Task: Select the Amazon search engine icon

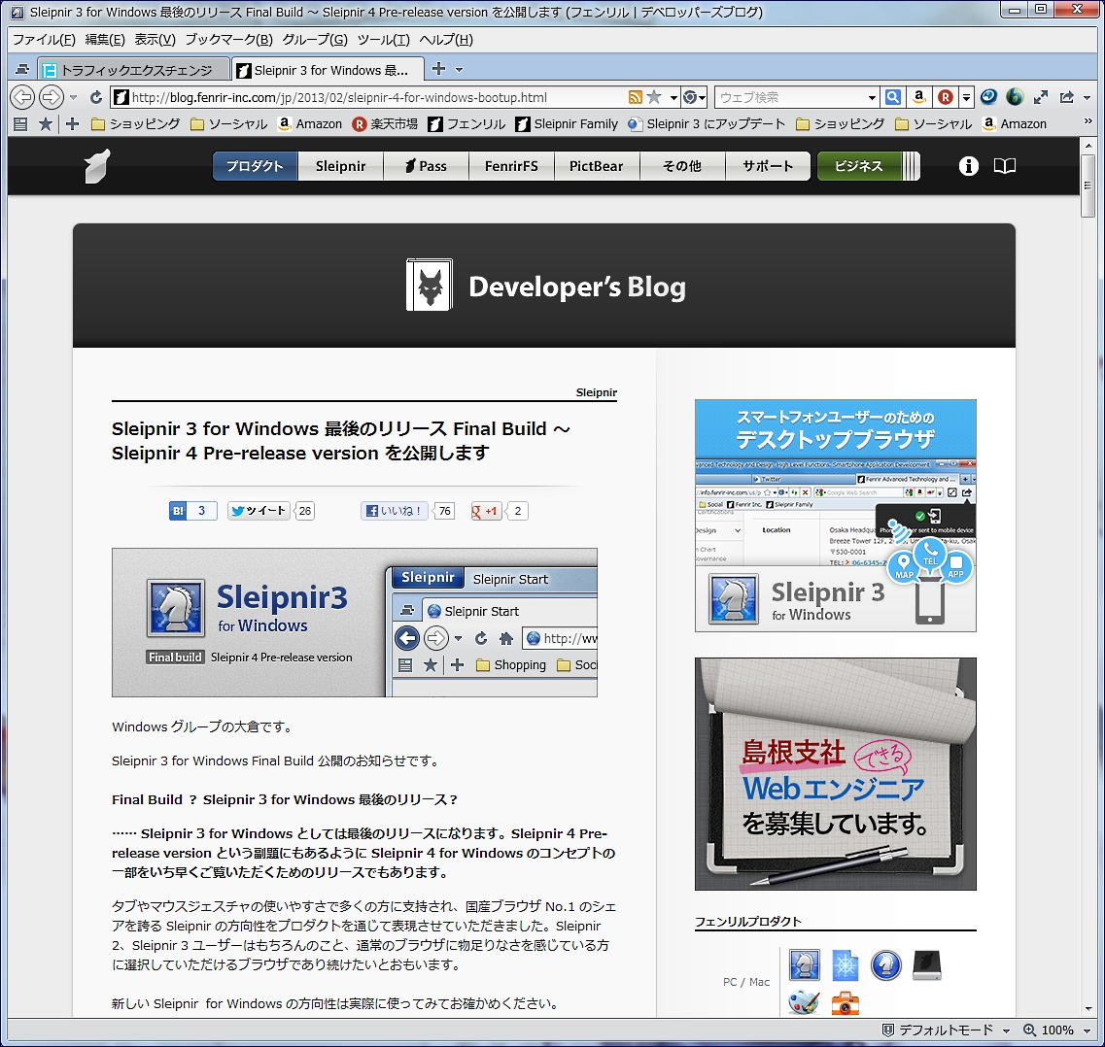Action: 919,97
